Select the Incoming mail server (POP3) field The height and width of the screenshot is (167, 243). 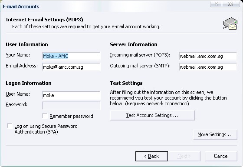208,56
